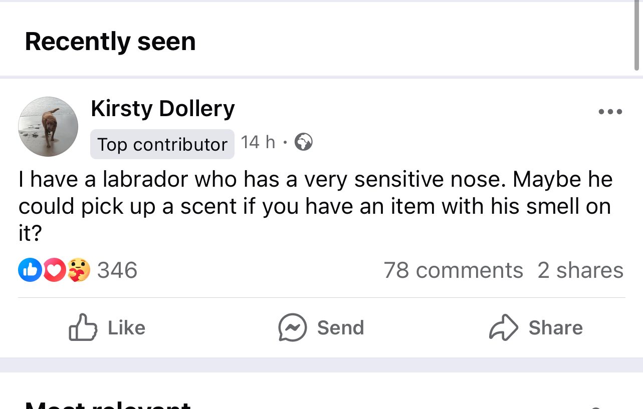Open Kirsty Dollery's profile name link
Image resolution: width=643 pixels, height=409 pixels.
pos(162,109)
